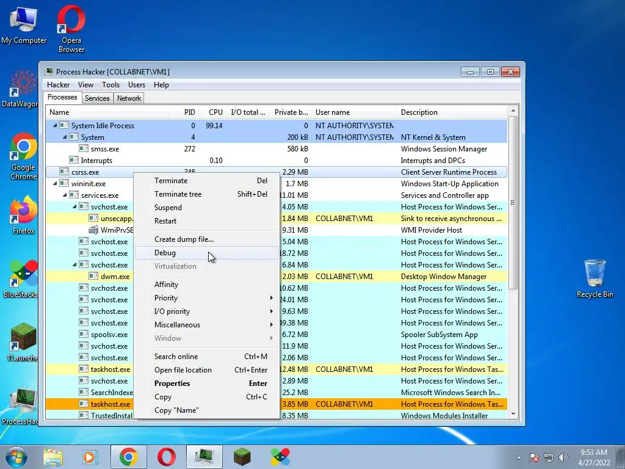Open the Tools menu
Viewport: 625px width, 469px height.
click(x=110, y=84)
